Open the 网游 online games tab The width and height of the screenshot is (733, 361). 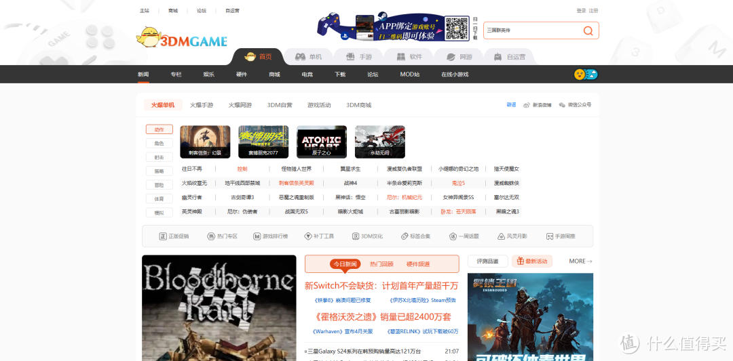[459, 57]
